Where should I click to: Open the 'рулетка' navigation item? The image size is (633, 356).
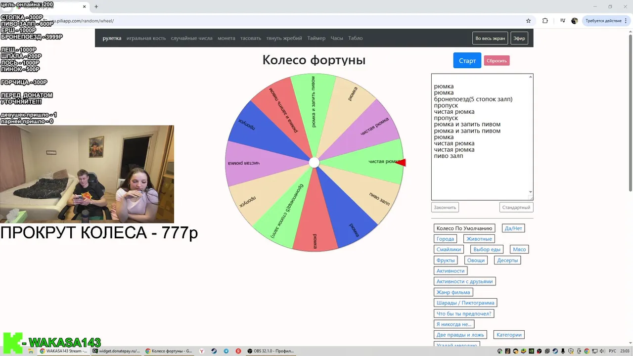click(112, 38)
